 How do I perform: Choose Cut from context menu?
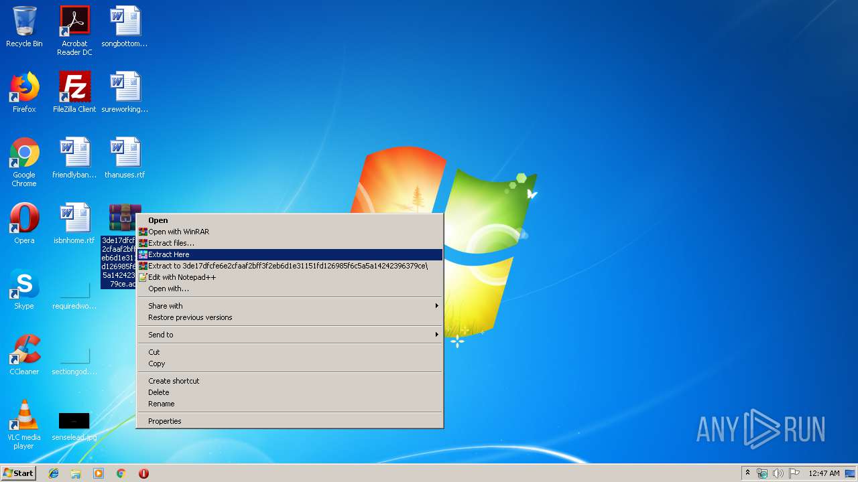pyautogui.click(x=290, y=352)
